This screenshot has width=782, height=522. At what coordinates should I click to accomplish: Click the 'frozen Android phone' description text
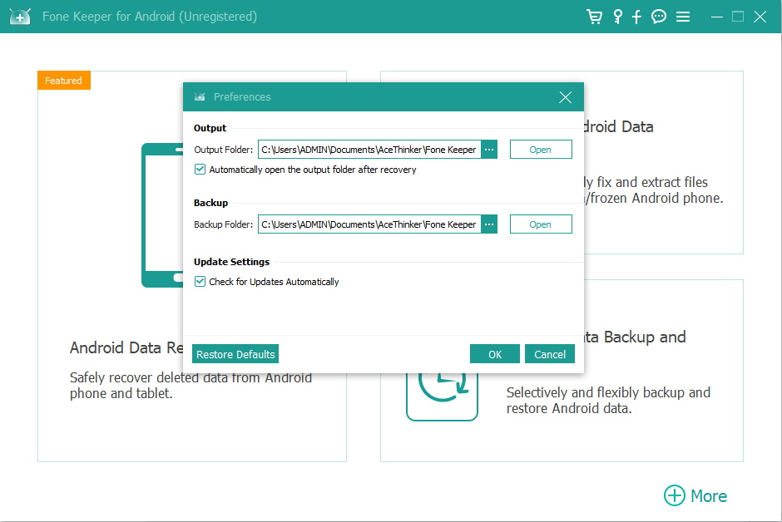[656, 198]
